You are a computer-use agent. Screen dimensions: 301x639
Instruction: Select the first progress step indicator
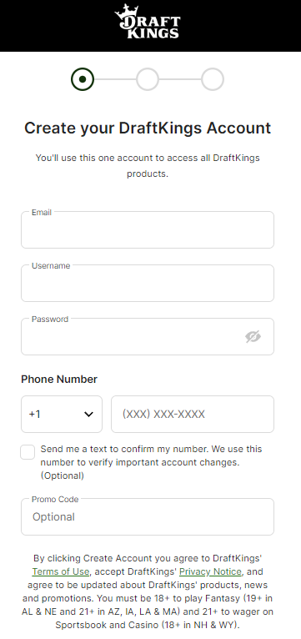(x=83, y=79)
